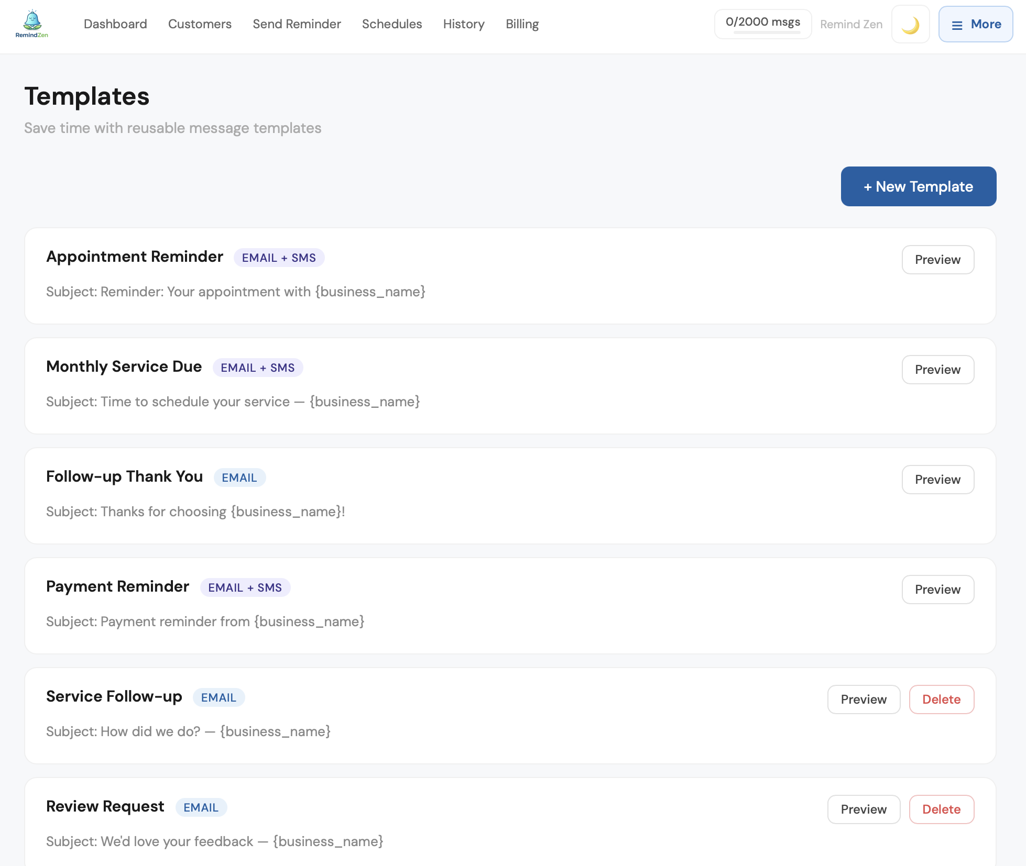Preview the Service Follow-up template

coord(863,700)
